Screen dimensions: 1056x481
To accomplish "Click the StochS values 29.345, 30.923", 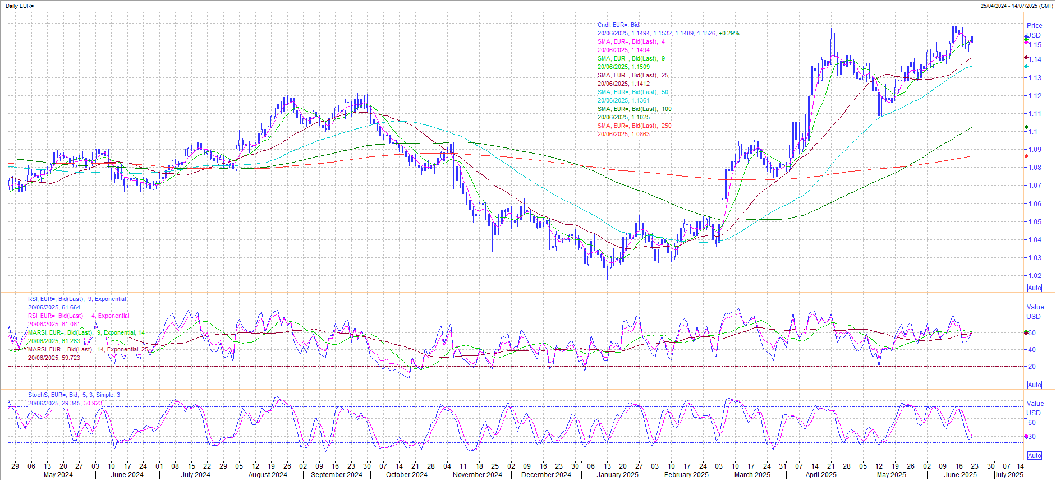I will [x=82, y=403].
